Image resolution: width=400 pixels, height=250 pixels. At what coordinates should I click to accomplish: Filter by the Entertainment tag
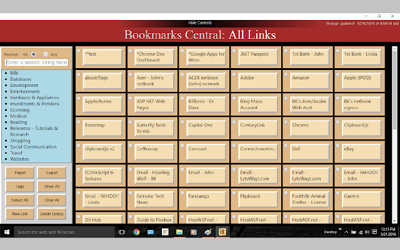25,91
